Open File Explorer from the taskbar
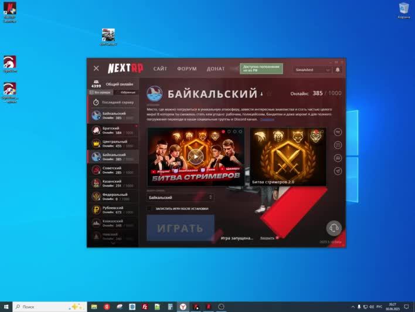This screenshot has width=415, height=312. 94,307
